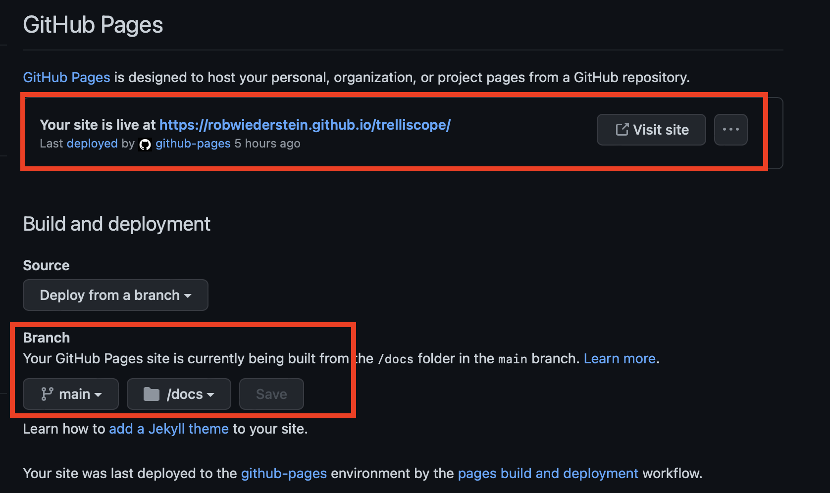
Task: Click the Learn more link
Action: (x=620, y=358)
